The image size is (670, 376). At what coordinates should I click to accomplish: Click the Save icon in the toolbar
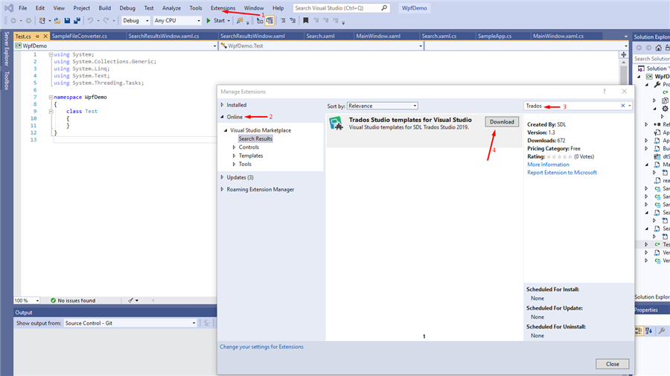67,21
